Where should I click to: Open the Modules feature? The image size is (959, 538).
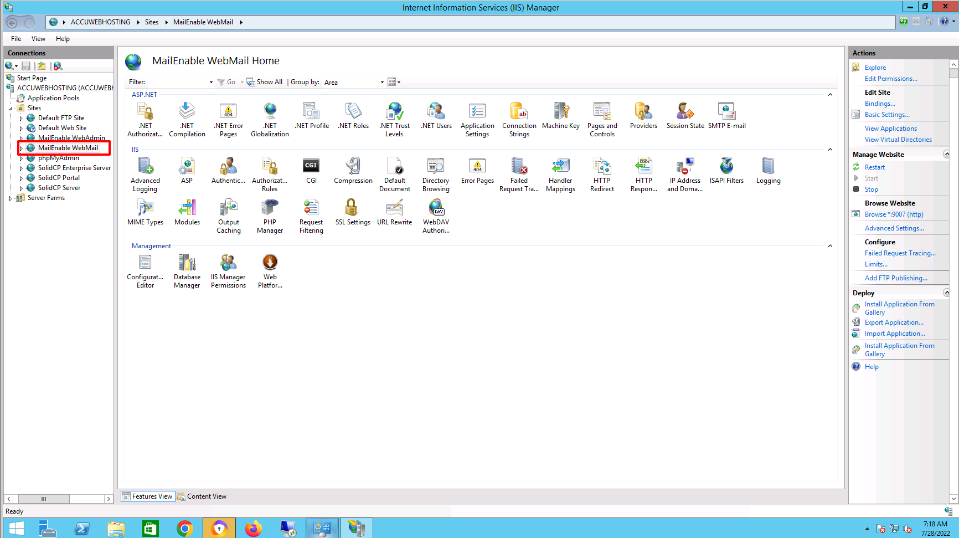click(187, 212)
